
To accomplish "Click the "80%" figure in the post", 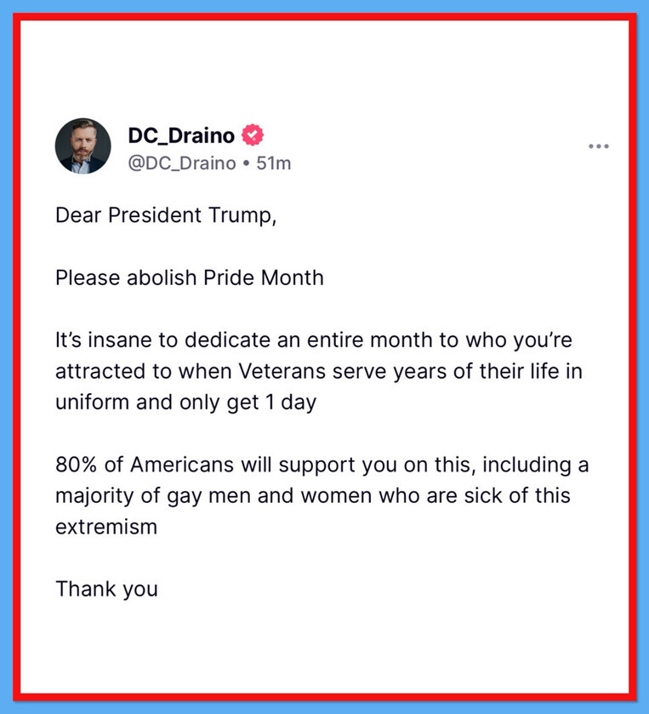I will coord(76,465).
